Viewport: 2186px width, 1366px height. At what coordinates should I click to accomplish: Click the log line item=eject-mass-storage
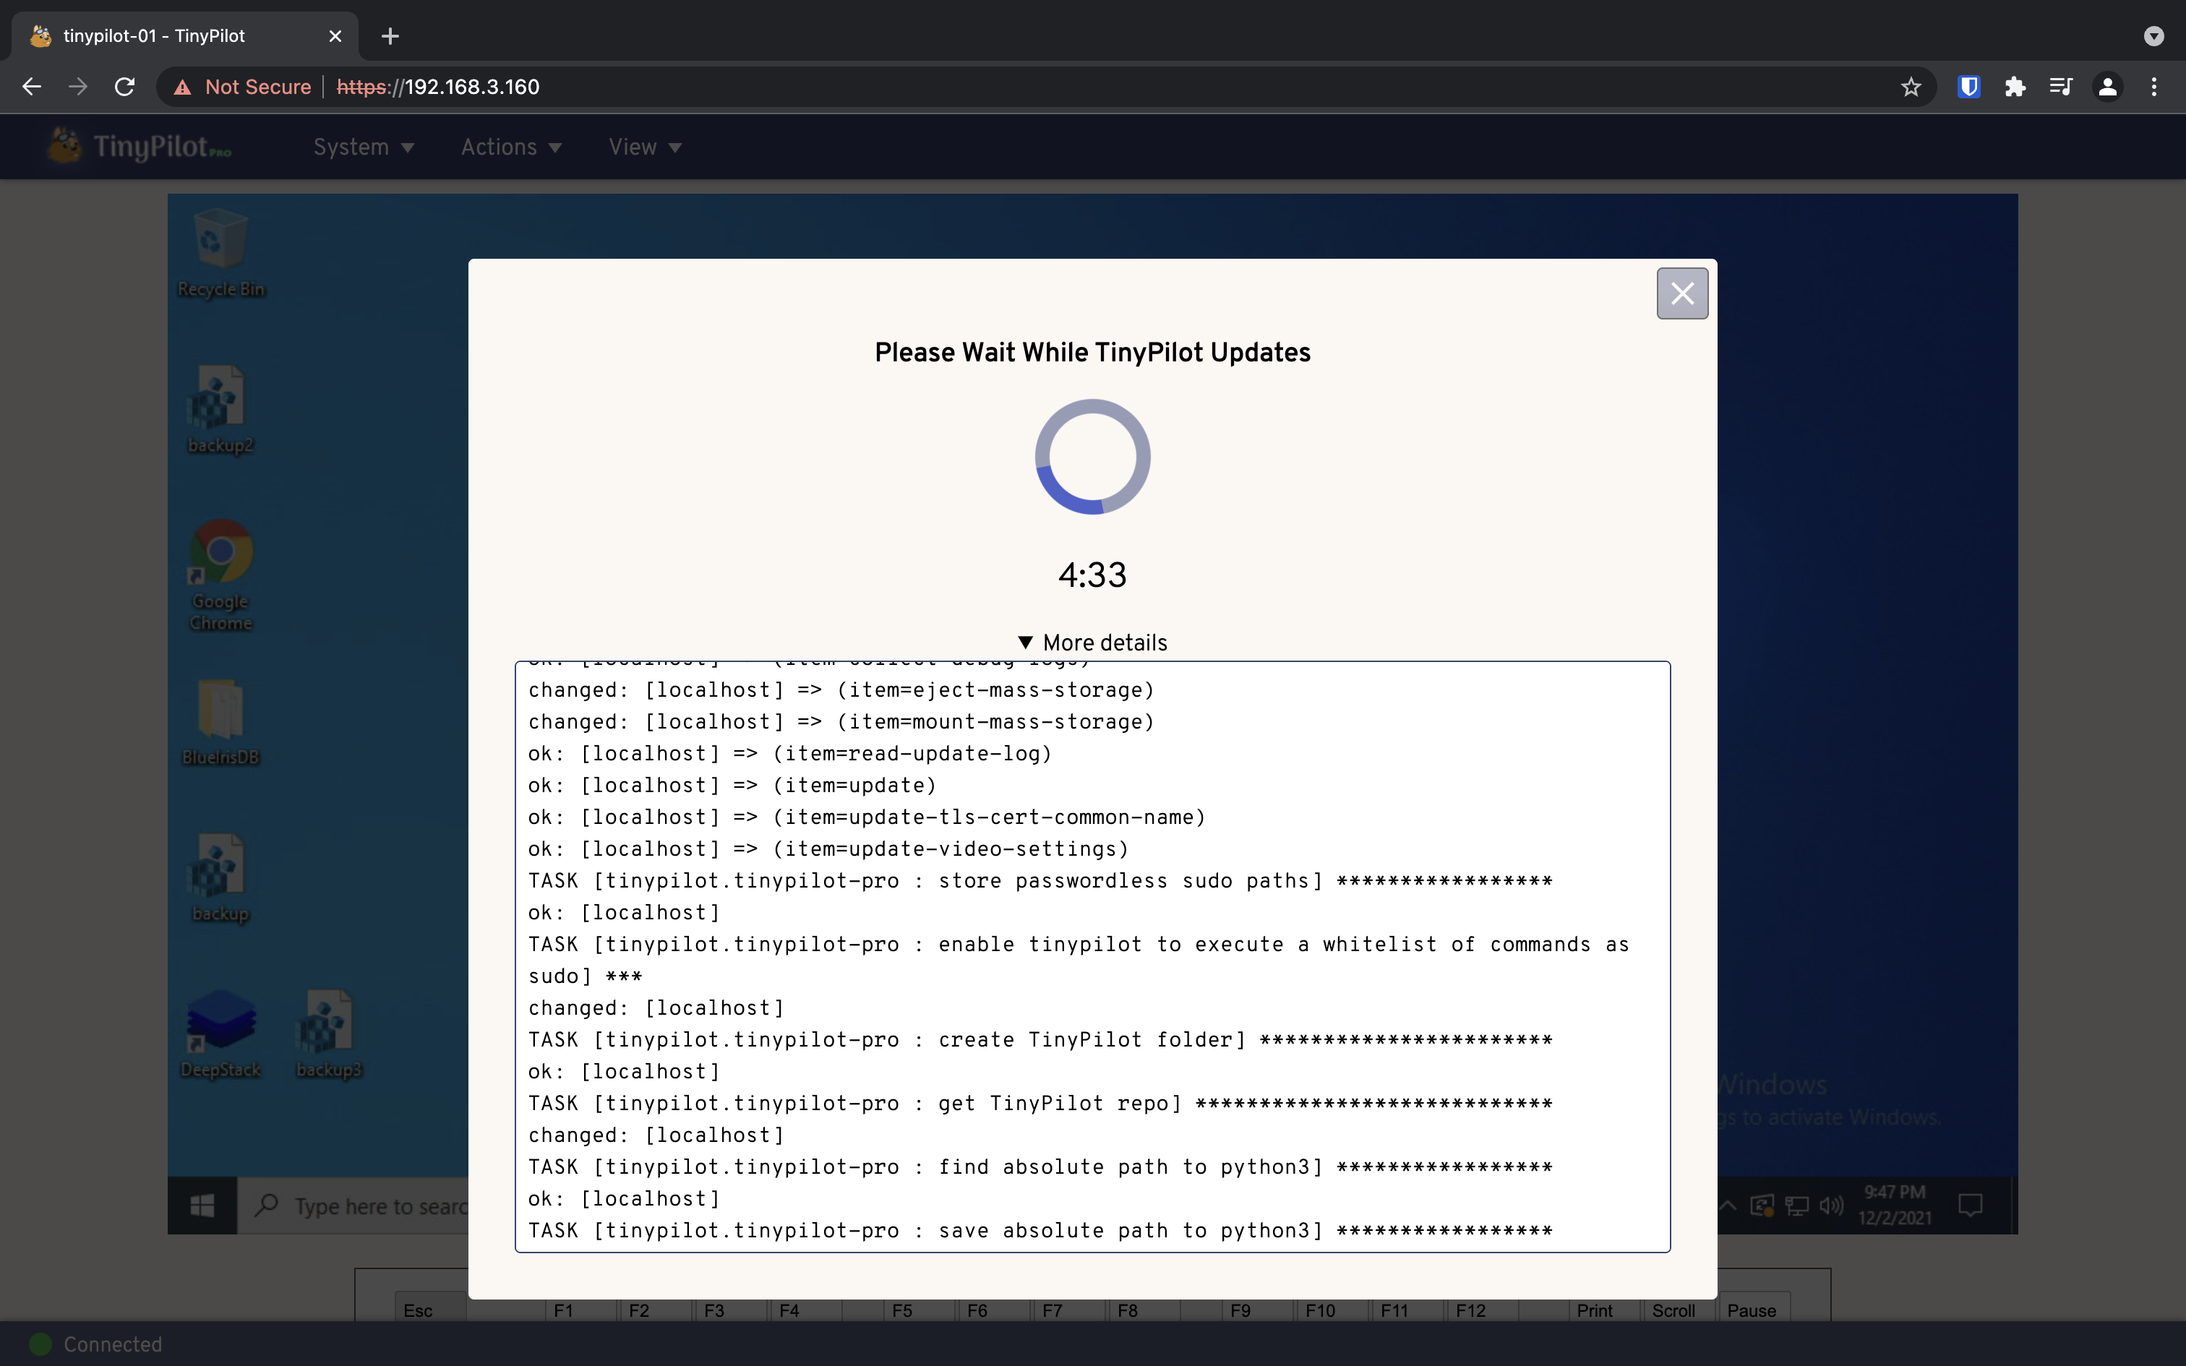click(x=841, y=690)
